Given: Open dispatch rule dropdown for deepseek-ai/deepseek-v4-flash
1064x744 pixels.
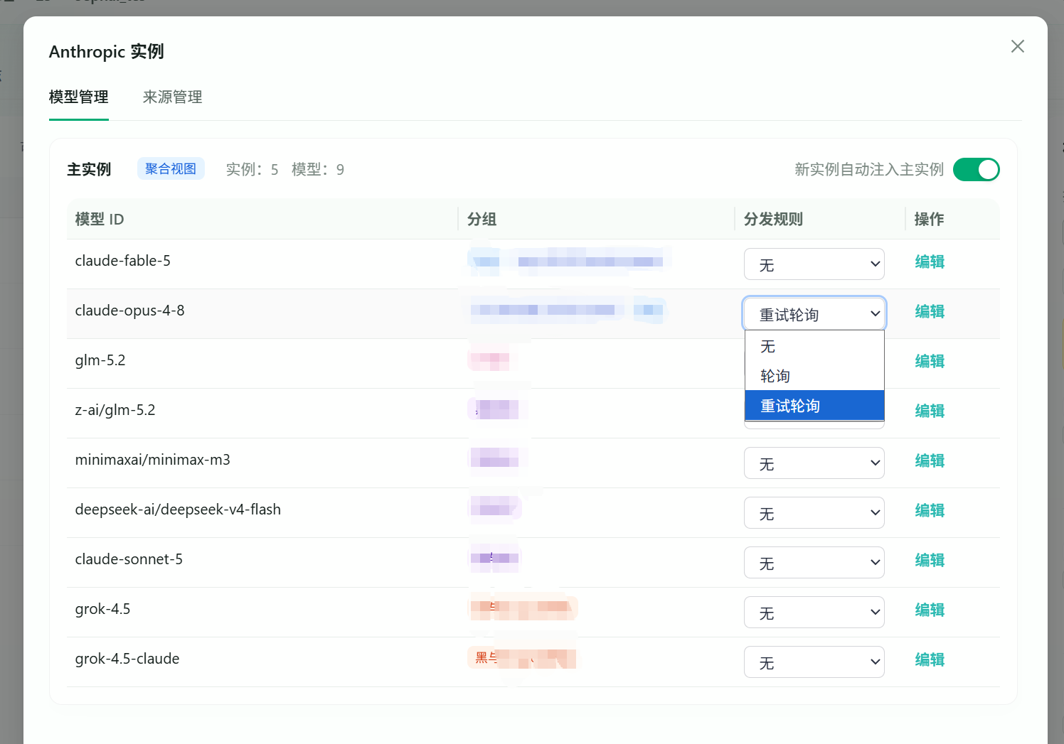Looking at the screenshot, I should coord(814,513).
